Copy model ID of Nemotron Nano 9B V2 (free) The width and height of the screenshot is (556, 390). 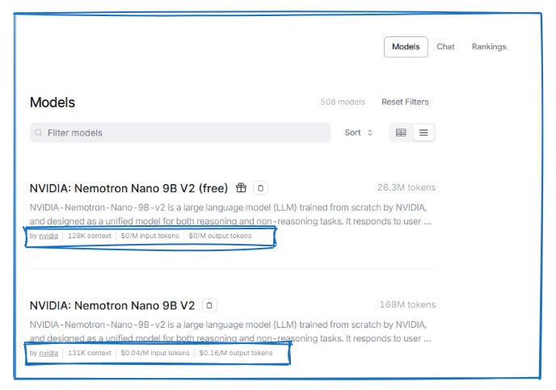coord(260,188)
